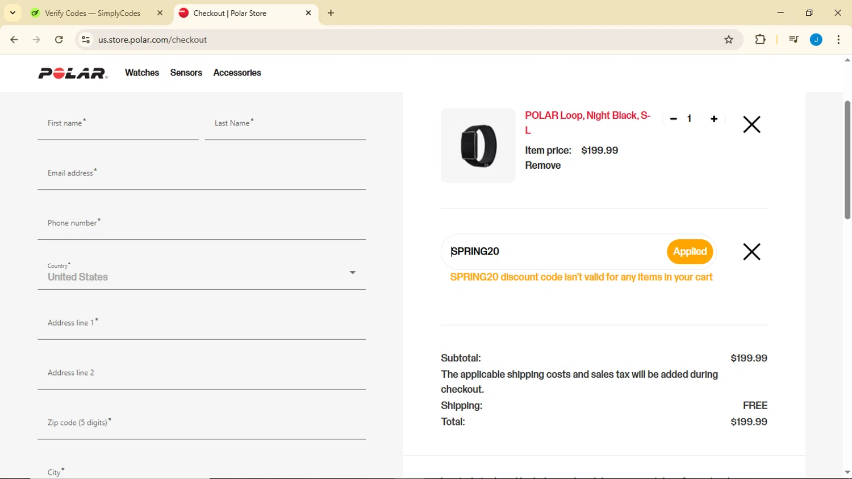Click the Total $199.99 amount
This screenshot has width=852, height=479.
tap(749, 422)
